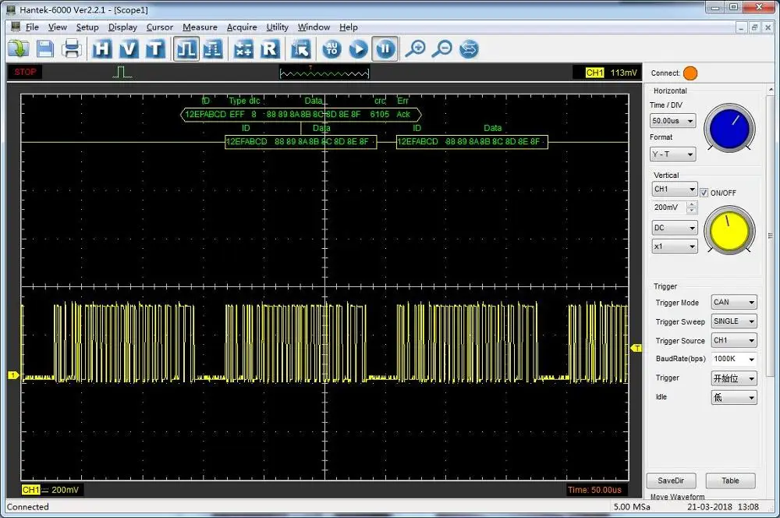This screenshot has width=780, height=518.
Task: Click the R waveform record icon
Action: coord(269,48)
